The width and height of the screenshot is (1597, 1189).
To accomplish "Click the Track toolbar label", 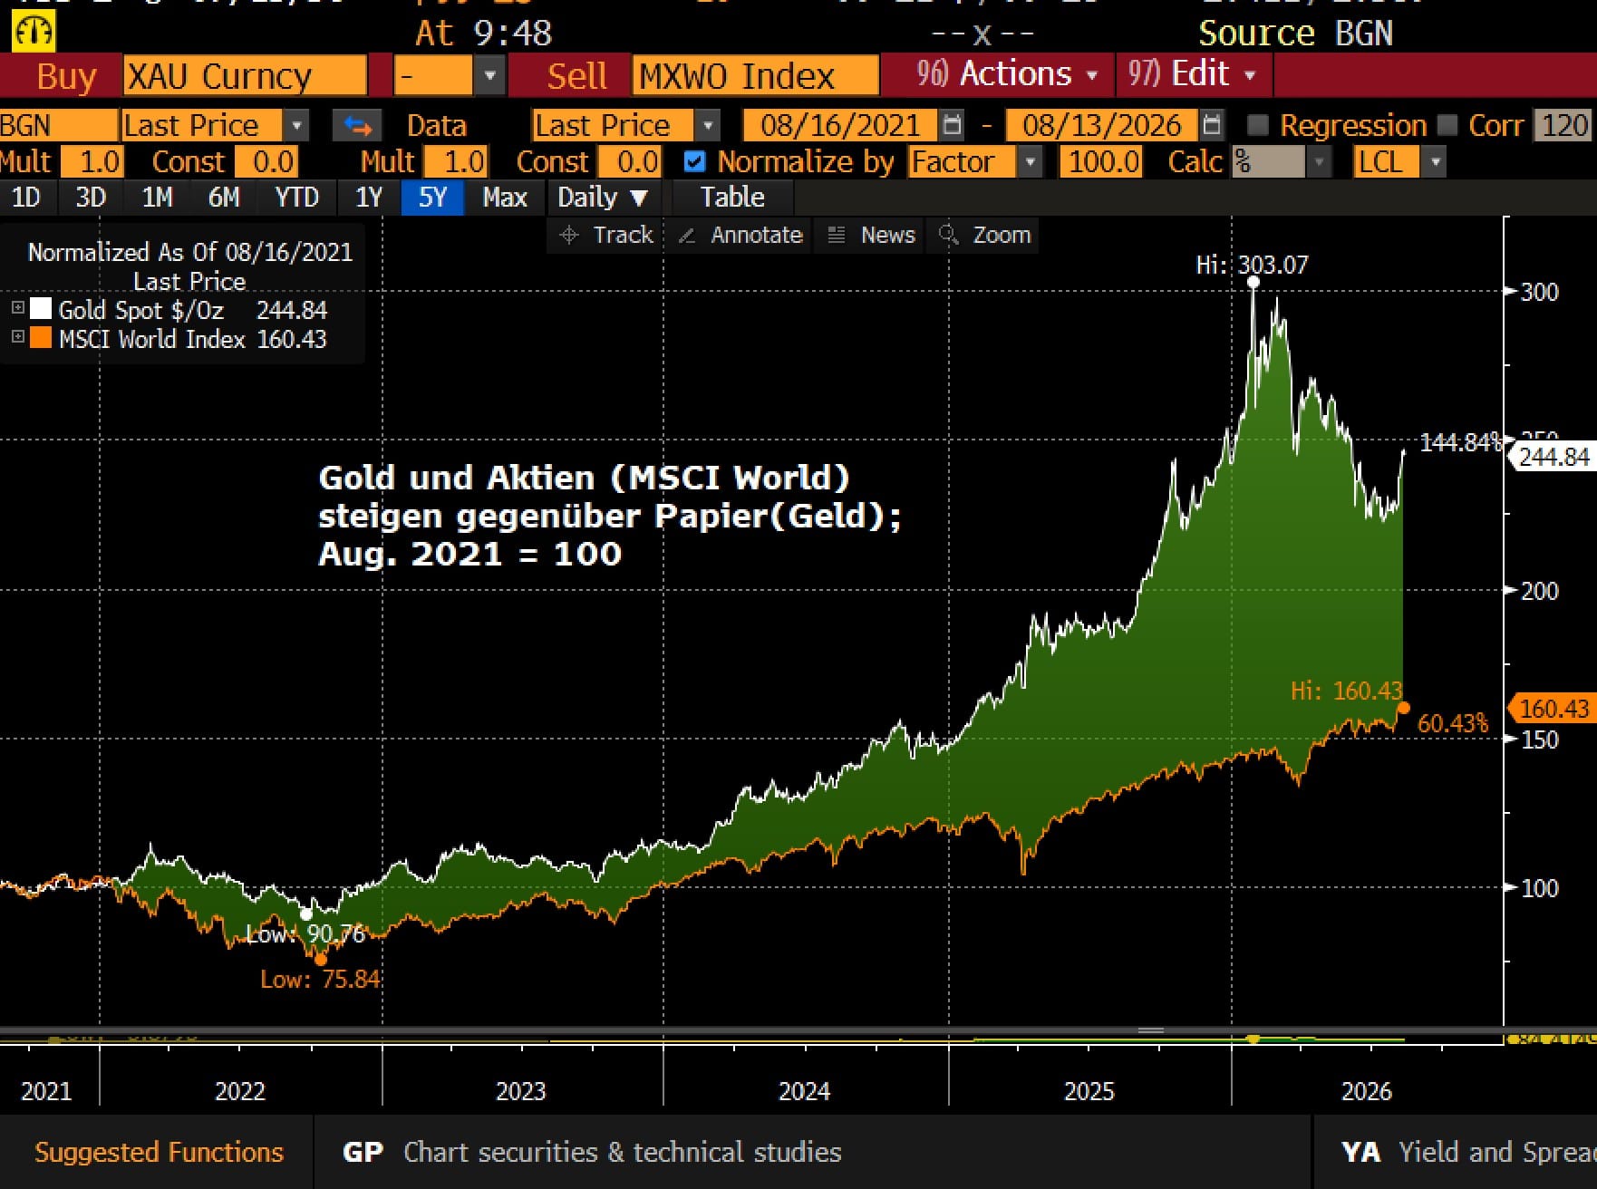I will click(624, 236).
